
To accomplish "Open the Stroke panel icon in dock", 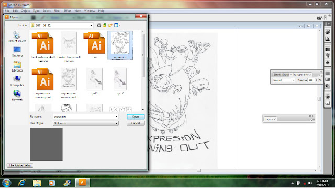I will (328, 73).
